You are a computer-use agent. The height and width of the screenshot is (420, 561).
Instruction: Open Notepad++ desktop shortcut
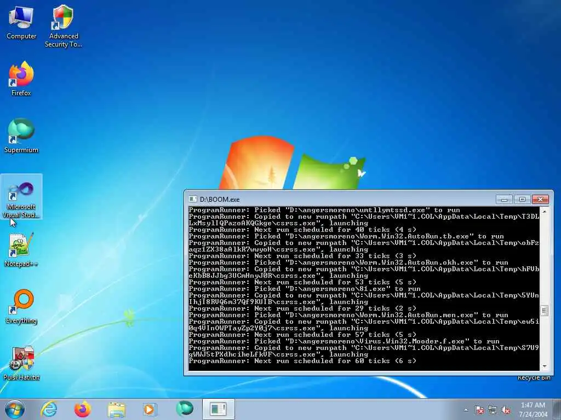tap(21, 249)
